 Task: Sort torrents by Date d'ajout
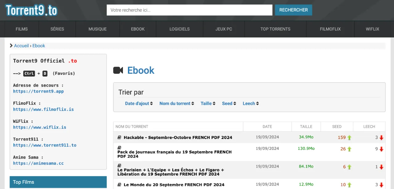pyautogui.click(x=139, y=103)
